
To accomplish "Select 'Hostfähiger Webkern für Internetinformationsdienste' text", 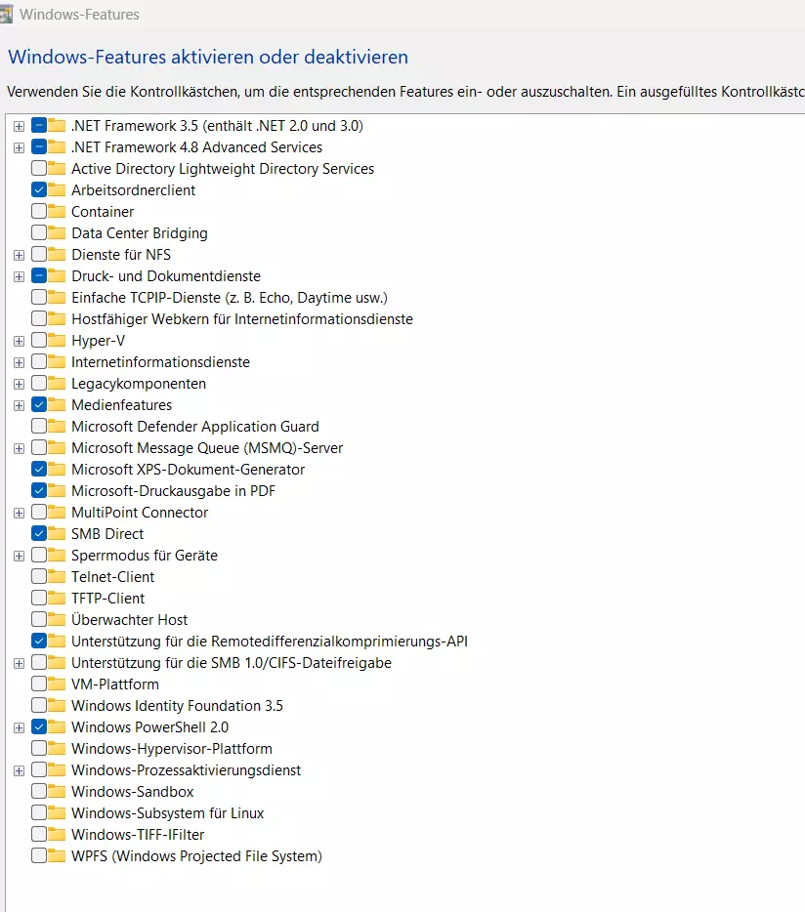I will pyautogui.click(x=242, y=319).
